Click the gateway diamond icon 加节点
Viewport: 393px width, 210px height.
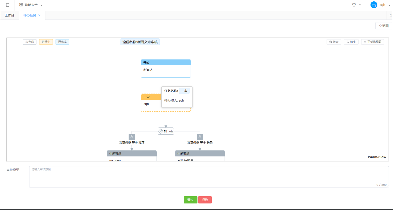(161, 131)
